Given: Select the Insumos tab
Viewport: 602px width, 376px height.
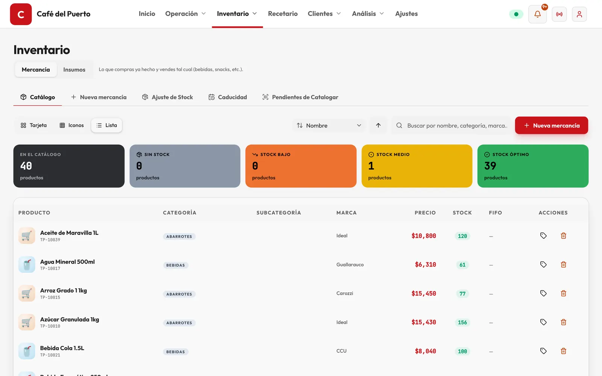Looking at the screenshot, I should click(x=74, y=70).
